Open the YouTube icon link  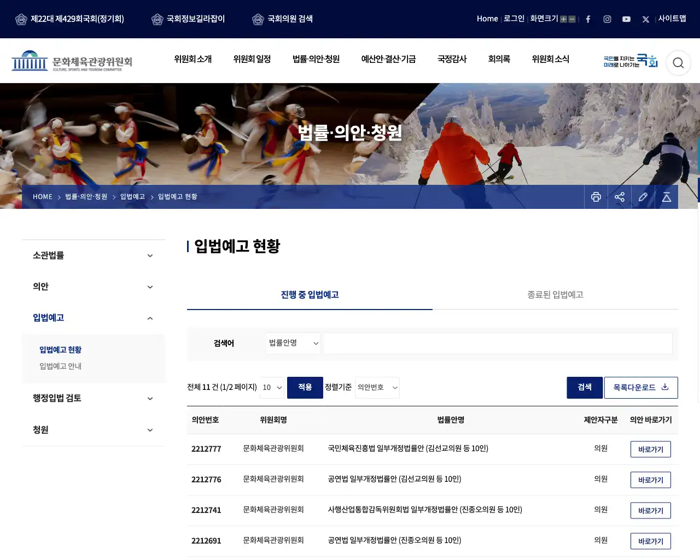(x=626, y=19)
